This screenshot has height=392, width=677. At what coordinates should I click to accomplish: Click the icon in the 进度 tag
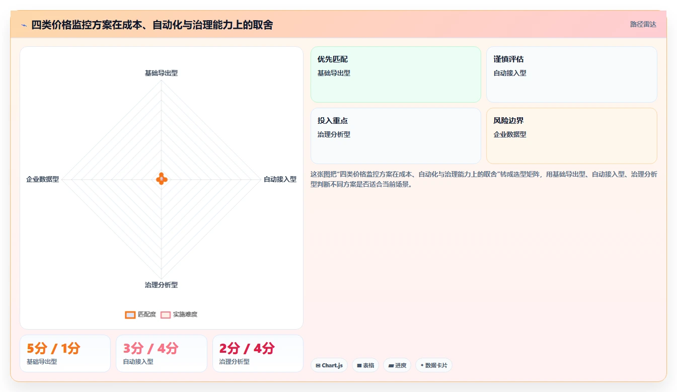[x=391, y=366]
